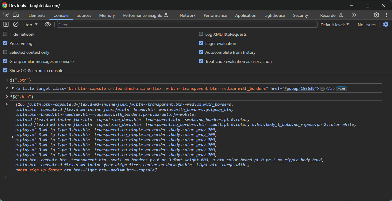This screenshot has height=201, width=392.
Task: Open the Default levels dropdown
Action: 334,24
